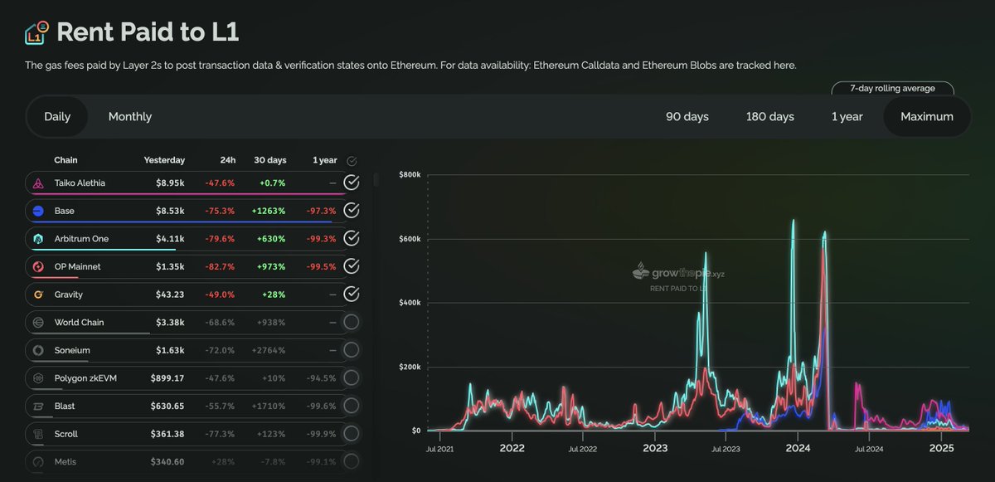Screen dimensions: 995x482
Task: Click Blast's $630.65 value
Action: point(168,407)
